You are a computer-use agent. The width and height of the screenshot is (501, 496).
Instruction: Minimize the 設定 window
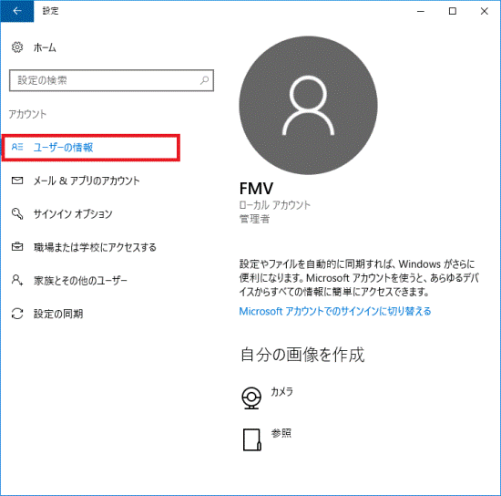pyautogui.click(x=421, y=11)
